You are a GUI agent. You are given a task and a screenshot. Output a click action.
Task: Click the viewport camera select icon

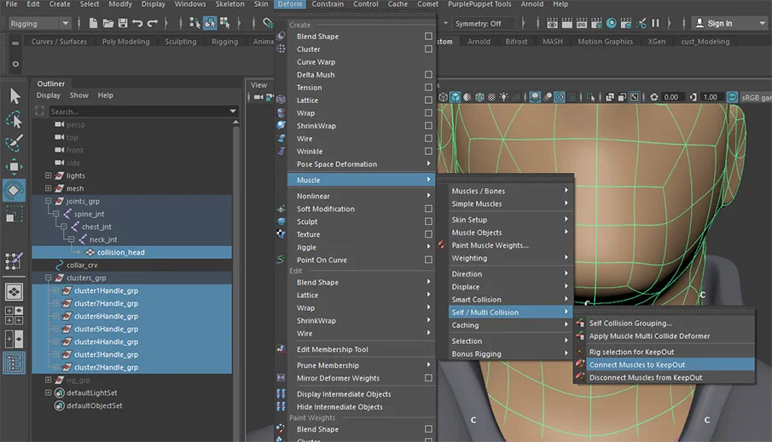pyautogui.click(x=258, y=97)
